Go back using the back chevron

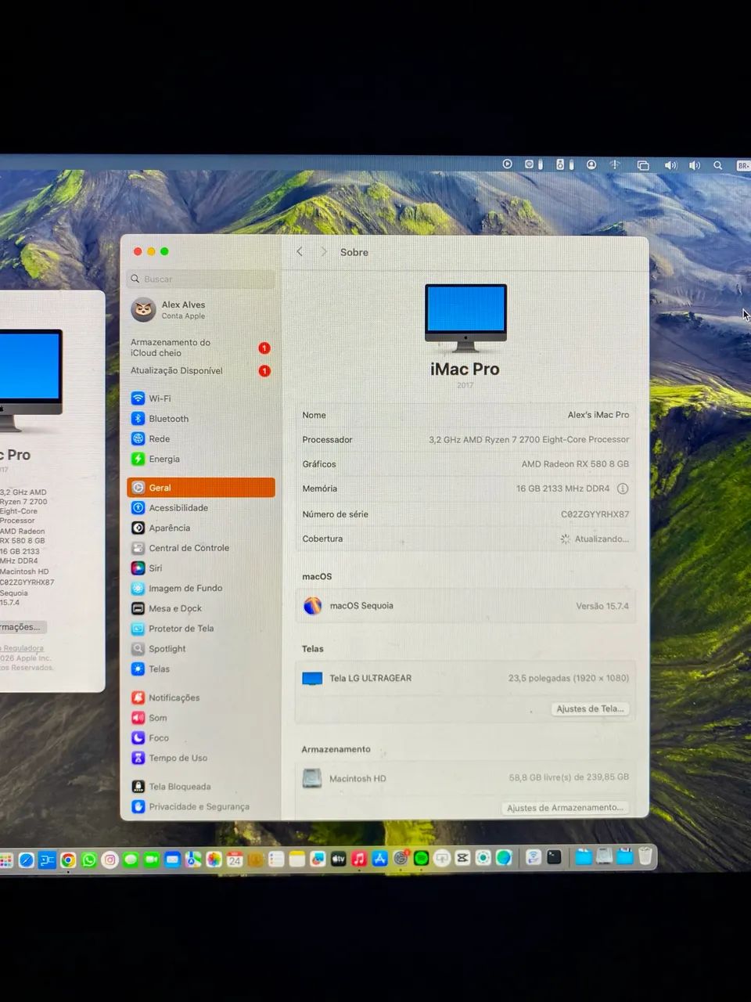(300, 252)
